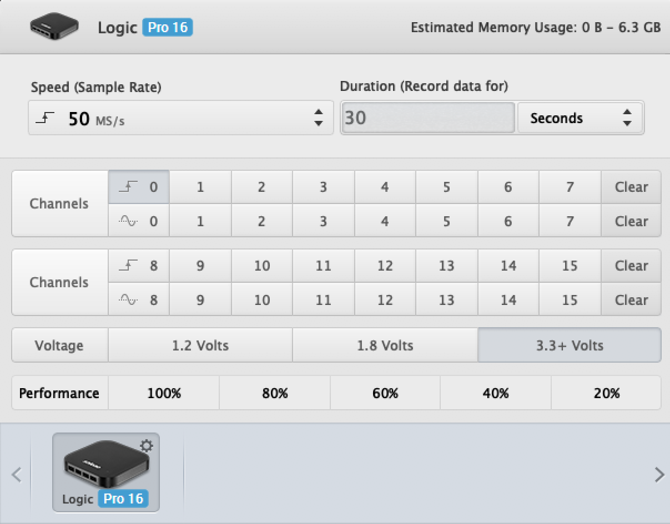Image resolution: width=670 pixels, height=524 pixels.
Task: Click the Duration value field showing 30
Action: pyautogui.click(x=427, y=118)
